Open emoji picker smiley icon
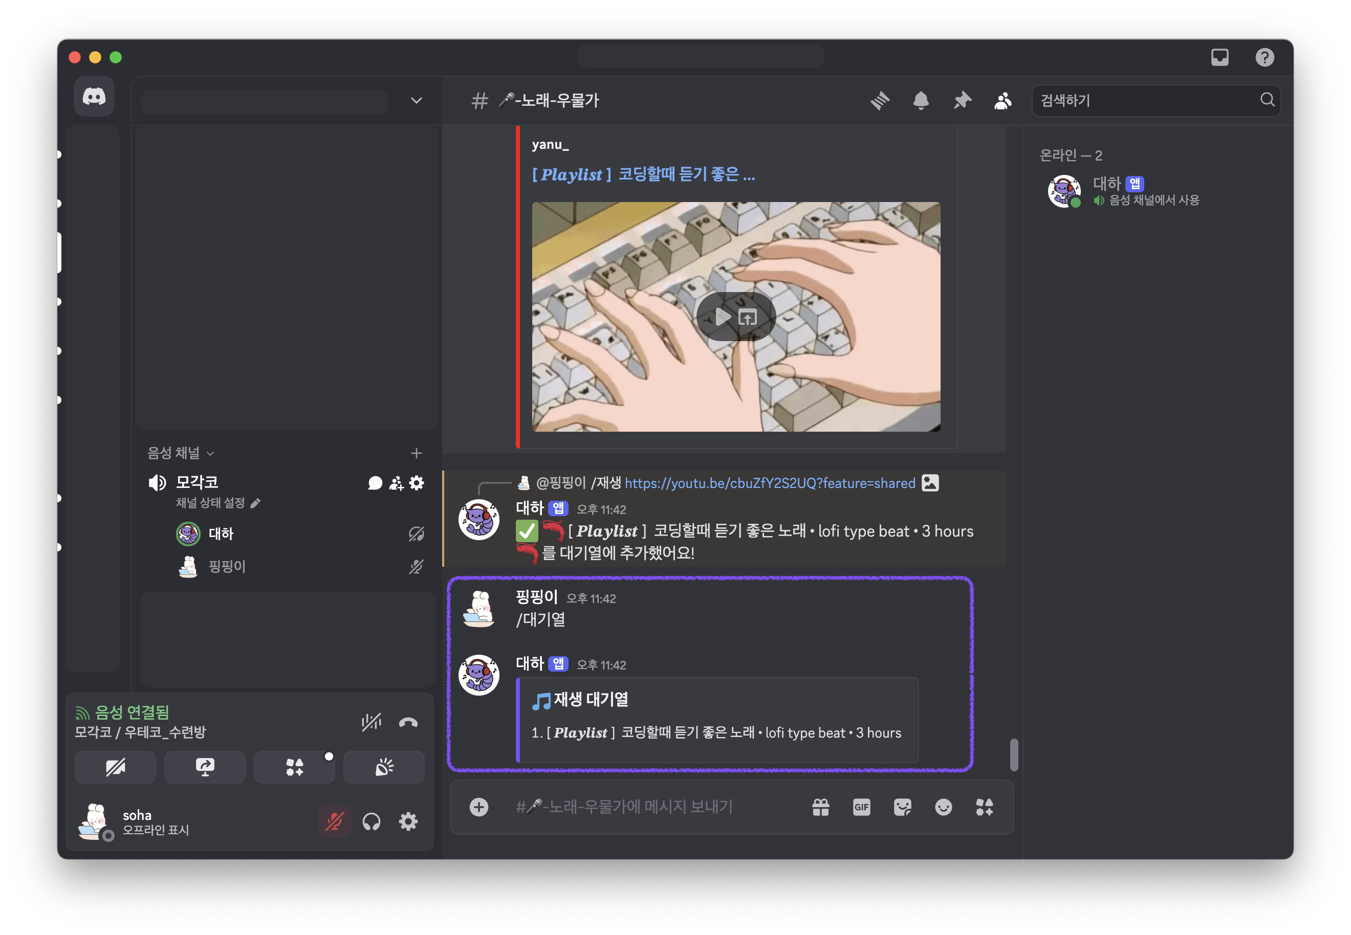Screen dimensions: 1351x935 (944, 807)
